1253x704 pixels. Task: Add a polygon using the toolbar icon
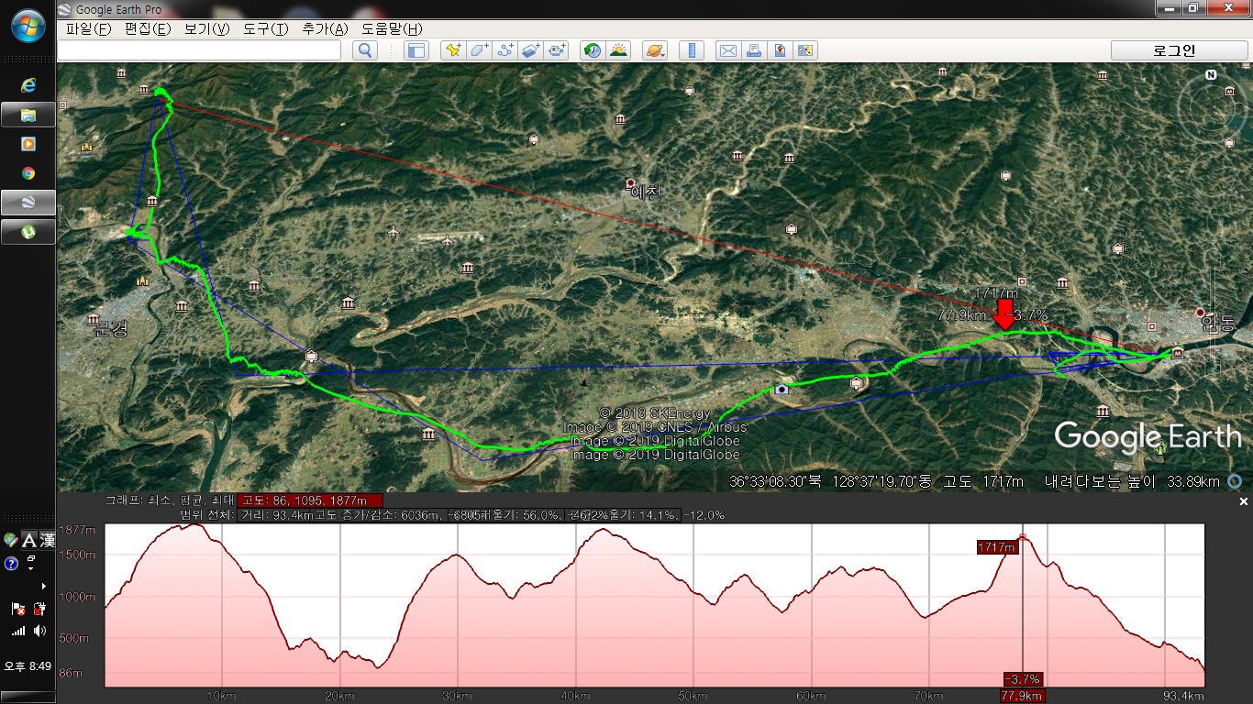click(479, 50)
